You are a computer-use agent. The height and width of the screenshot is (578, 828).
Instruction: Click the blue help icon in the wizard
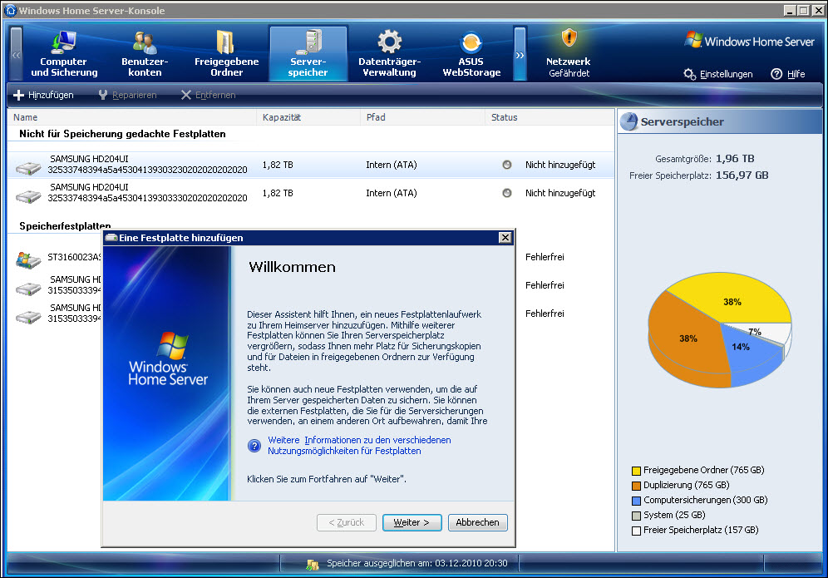(x=254, y=446)
